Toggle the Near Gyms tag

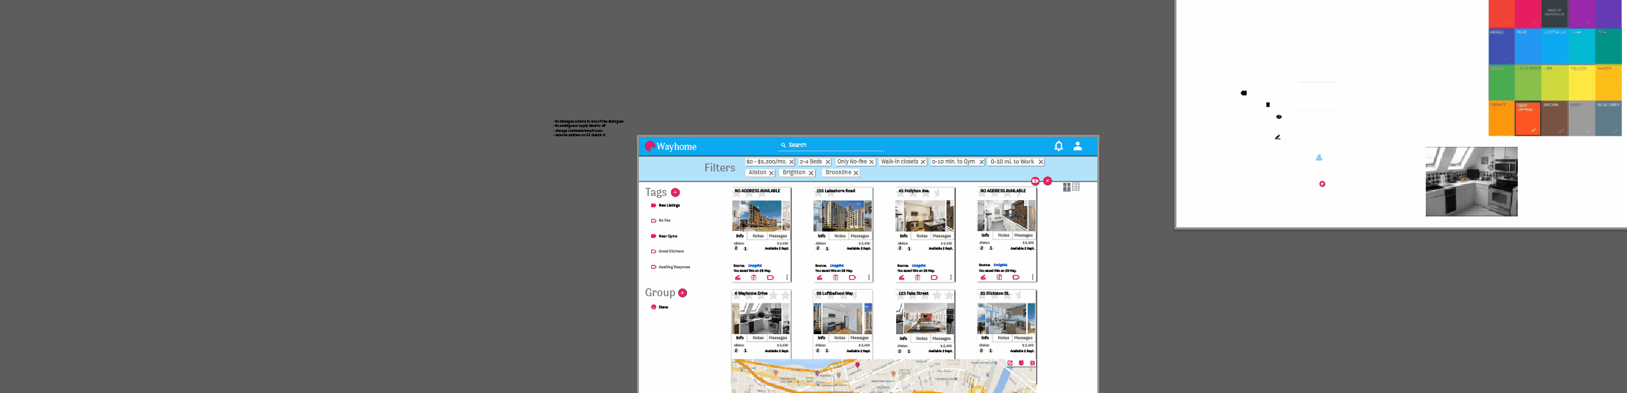(664, 236)
